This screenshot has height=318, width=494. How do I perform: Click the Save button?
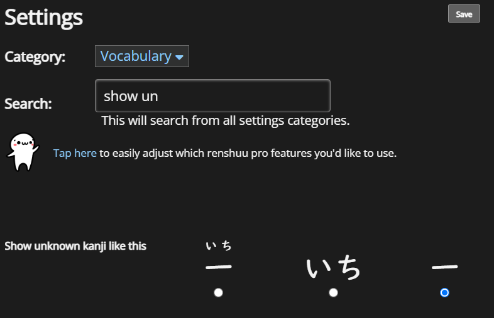464,14
